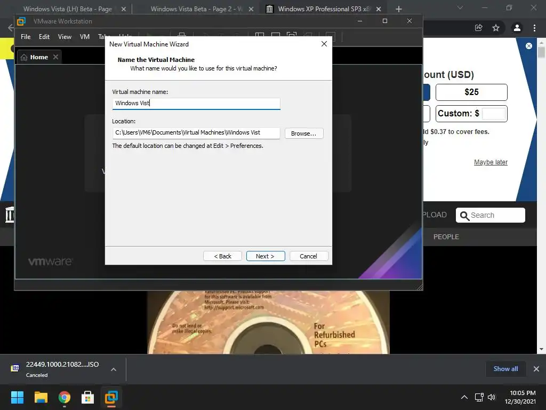The height and width of the screenshot is (410, 546).
Task: Click the volume speaker tray icon
Action: [x=491, y=397]
